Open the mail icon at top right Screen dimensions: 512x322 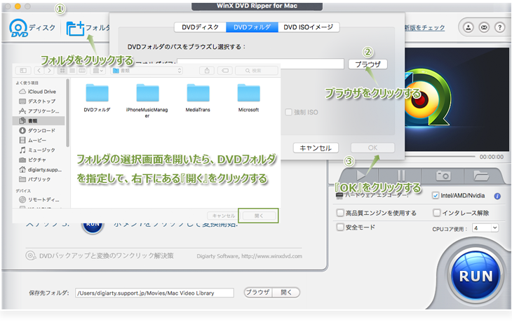(x=484, y=27)
